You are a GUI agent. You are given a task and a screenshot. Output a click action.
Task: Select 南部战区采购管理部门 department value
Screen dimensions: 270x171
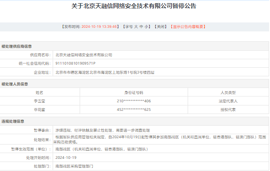74,166
